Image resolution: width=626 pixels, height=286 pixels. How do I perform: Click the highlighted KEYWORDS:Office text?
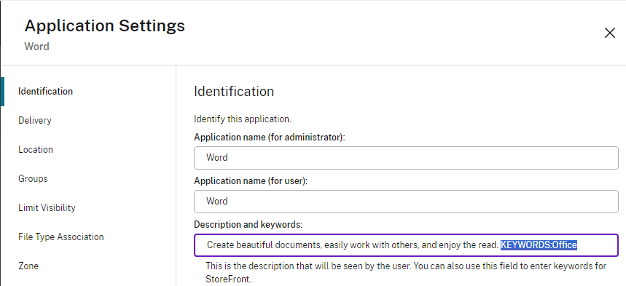tap(539, 245)
